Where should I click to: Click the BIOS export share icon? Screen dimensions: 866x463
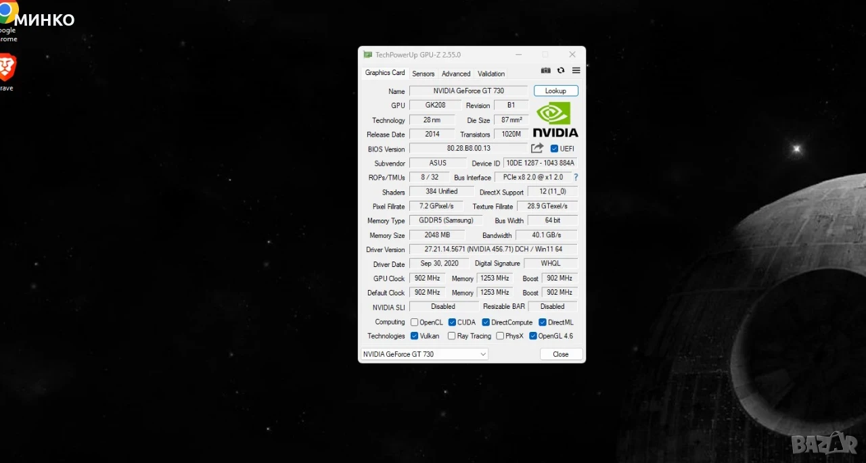[537, 148]
